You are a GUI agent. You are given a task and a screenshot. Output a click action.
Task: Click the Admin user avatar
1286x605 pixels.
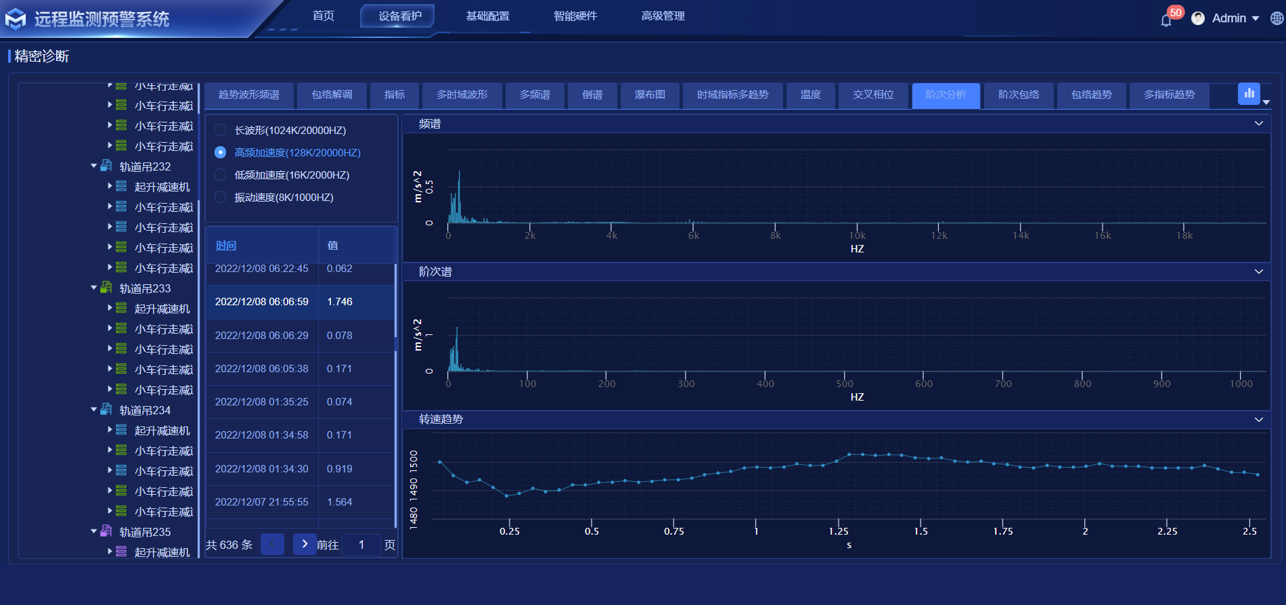pos(1198,18)
